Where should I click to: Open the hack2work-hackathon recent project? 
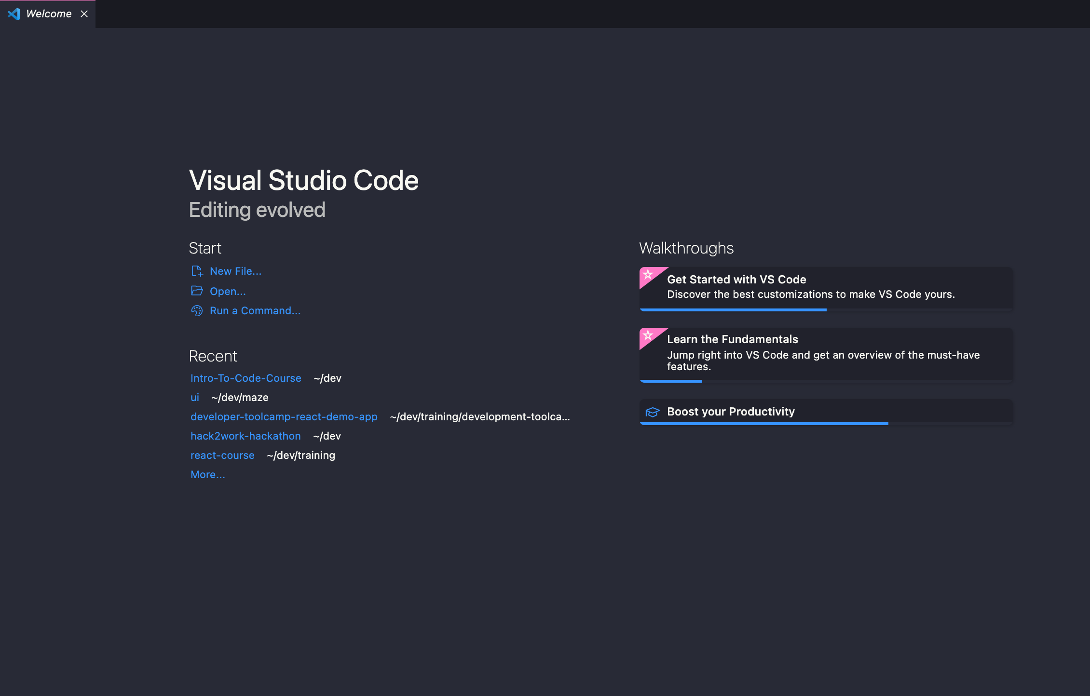(x=245, y=436)
